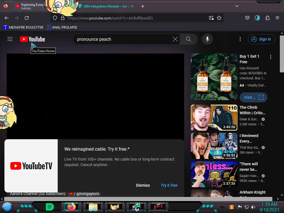Close the IDM Integration Module tab
Viewport: 284px width, 213px height.
click(x=132, y=6)
